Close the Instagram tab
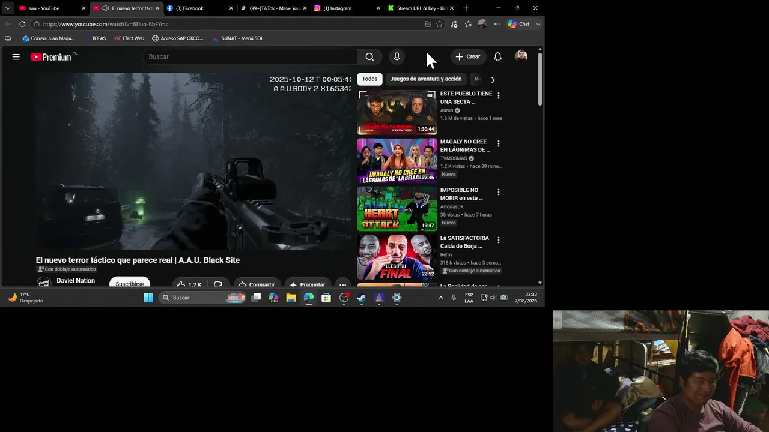 tap(378, 8)
